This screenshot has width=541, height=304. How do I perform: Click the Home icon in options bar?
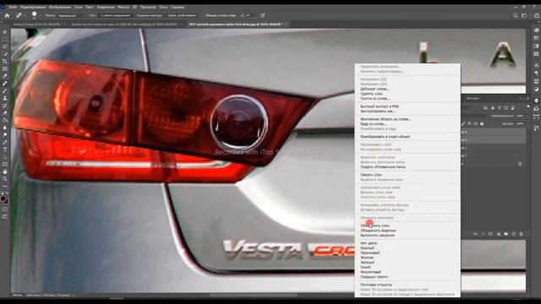[7, 15]
